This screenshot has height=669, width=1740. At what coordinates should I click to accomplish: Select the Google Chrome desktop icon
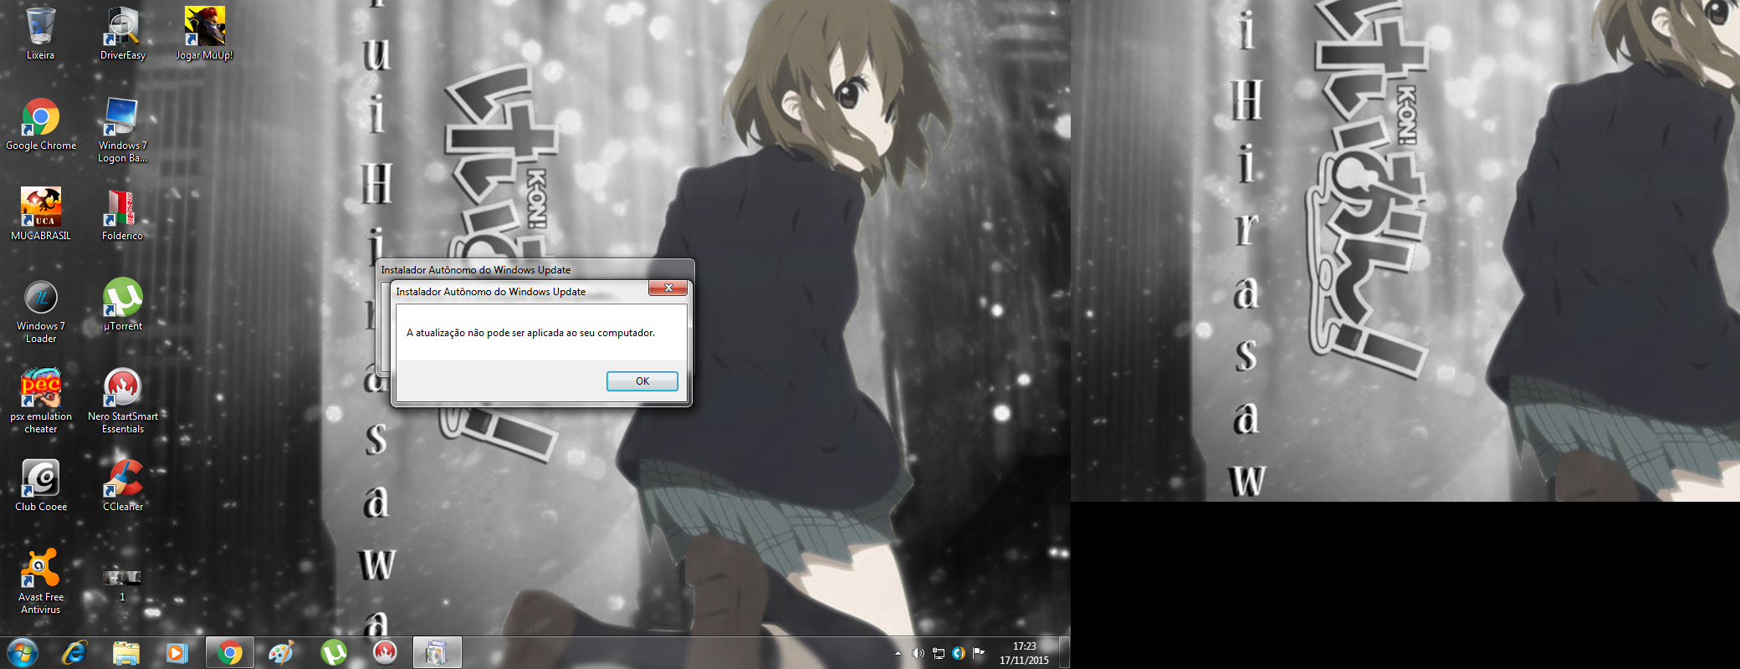coord(40,120)
